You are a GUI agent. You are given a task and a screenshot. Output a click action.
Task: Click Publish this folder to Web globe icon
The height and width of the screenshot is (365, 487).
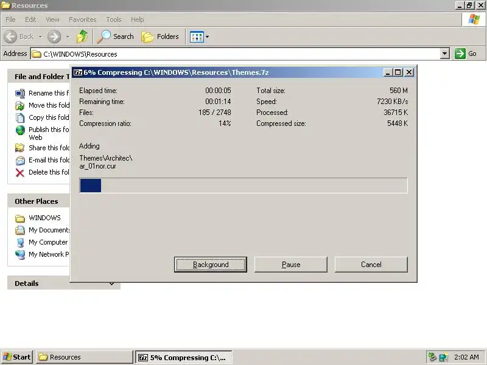pos(20,130)
